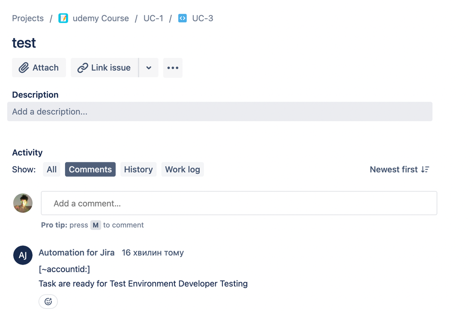Screen dimensions: 474x314
Task: Click the UC-3 issue key link
Action: point(202,18)
